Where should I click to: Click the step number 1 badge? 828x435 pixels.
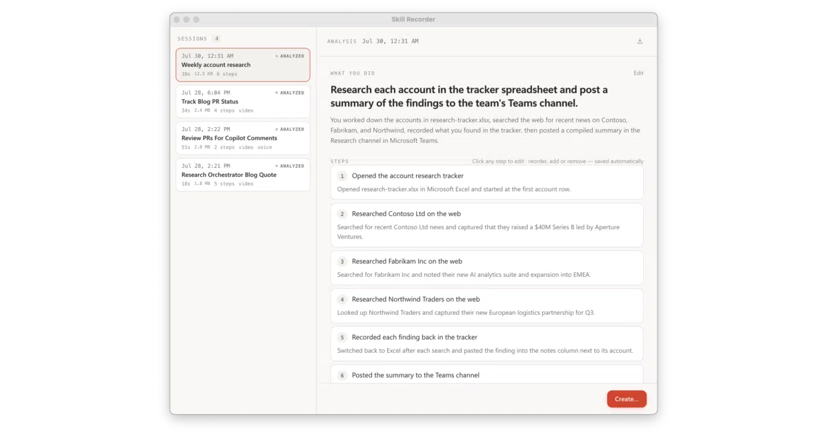click(x=342, y=176)
